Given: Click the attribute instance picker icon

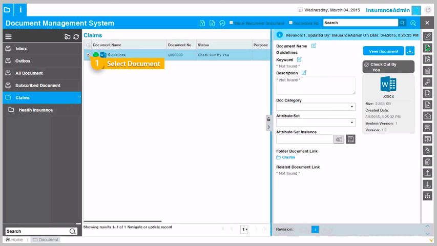Looking at the screenshot, I should coord(339,139).
